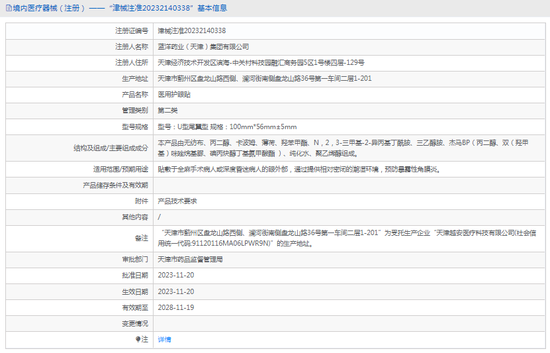Screen dimensions: 550x353
Task: Select the 备注 remark paragraph
Action: [351, 238]
